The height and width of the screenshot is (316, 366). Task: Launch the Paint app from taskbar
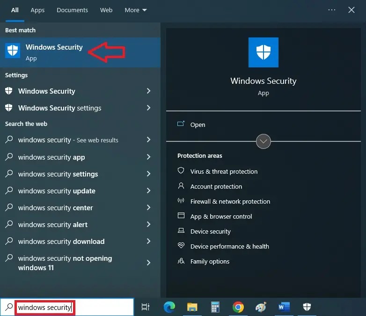pyautogui.click(x=261, y=307)
